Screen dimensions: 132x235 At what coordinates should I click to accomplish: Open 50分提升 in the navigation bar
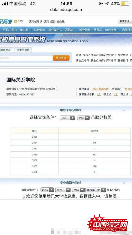(110, 30)
